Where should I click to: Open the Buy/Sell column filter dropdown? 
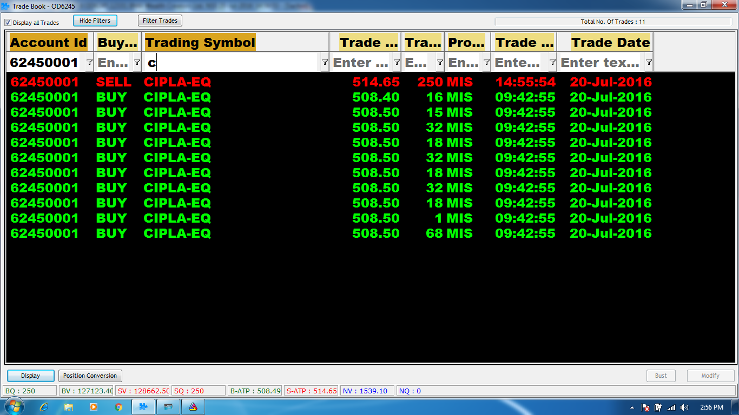coord(137,63)
